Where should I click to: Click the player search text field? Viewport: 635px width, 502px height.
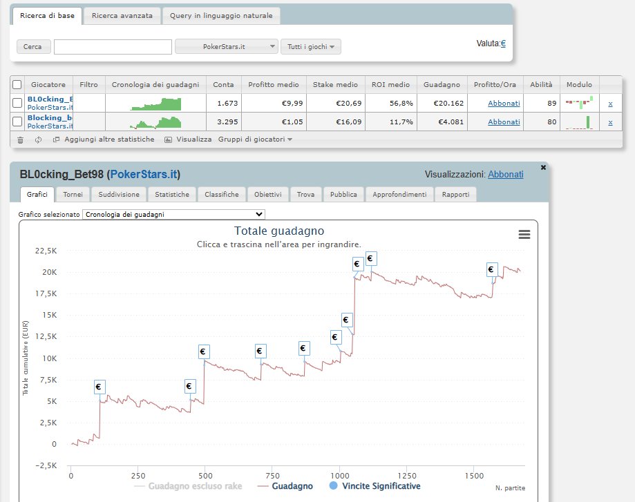tap(113, 46)
